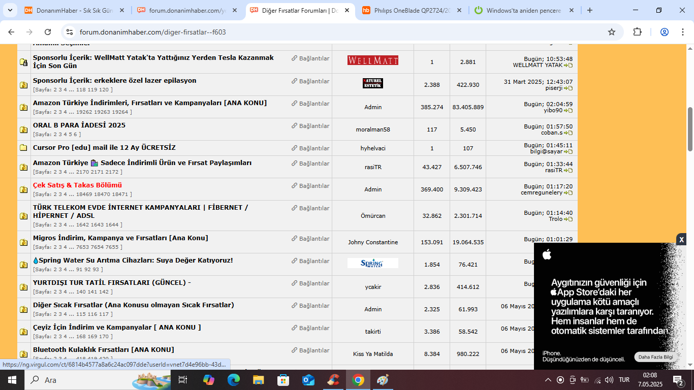Open page 2172 of Amazon Sadece İndirimli thread

point(112,172)
